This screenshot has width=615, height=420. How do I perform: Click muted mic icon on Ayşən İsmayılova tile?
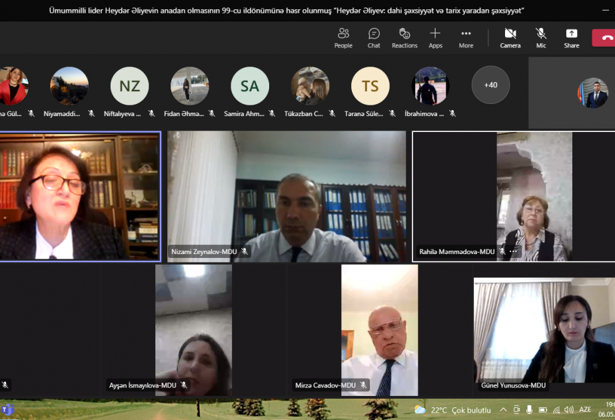[184, 385]
